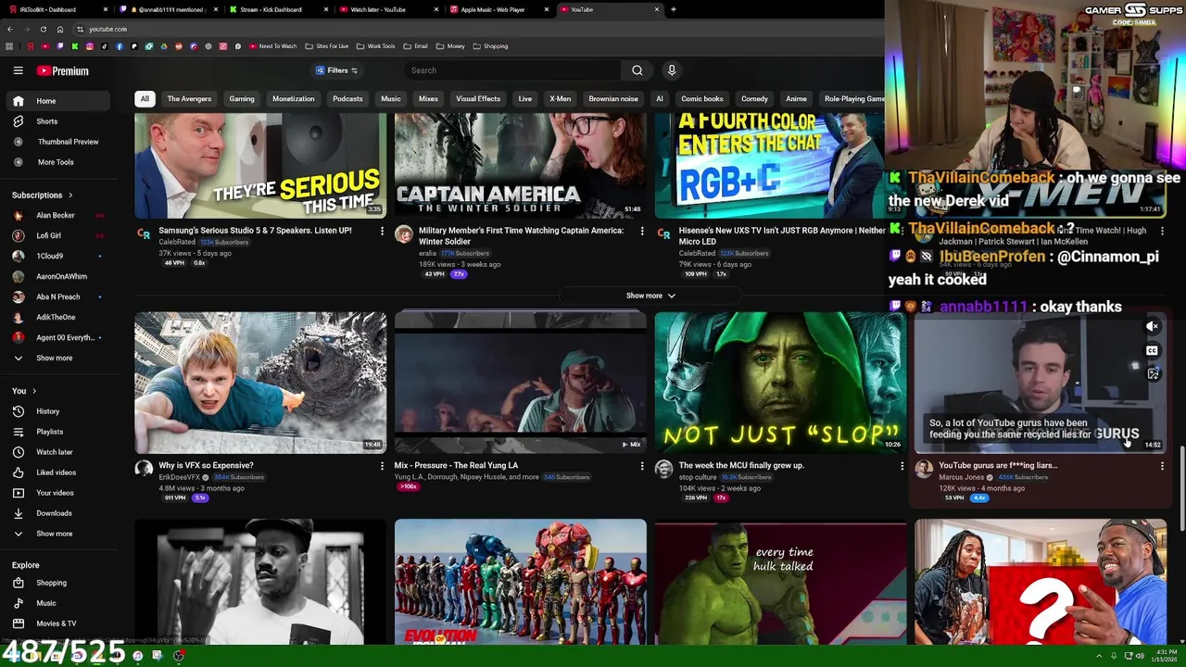Open the YouTube hamburger guide menu
Image resolution: width=1186 pixels, height=667 pixels.
18,70
